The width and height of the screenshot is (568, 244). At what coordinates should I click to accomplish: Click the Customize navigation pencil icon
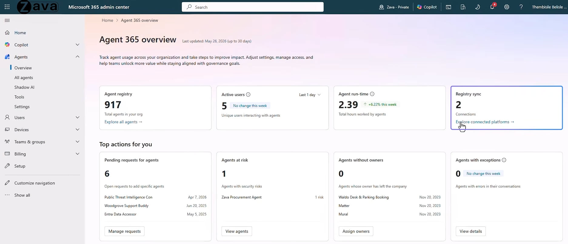coord(7,183)
